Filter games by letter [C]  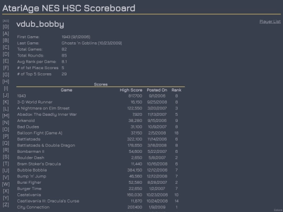coord(6,47)
